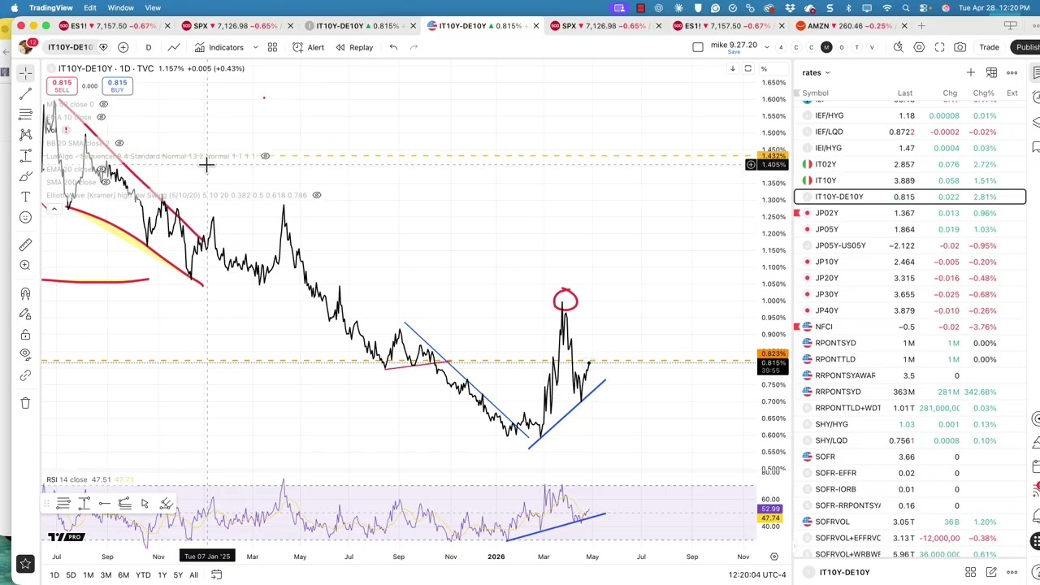Hide all drawings with eye icon
Screen dimensions: 1040x585
(x=25, y=355)
